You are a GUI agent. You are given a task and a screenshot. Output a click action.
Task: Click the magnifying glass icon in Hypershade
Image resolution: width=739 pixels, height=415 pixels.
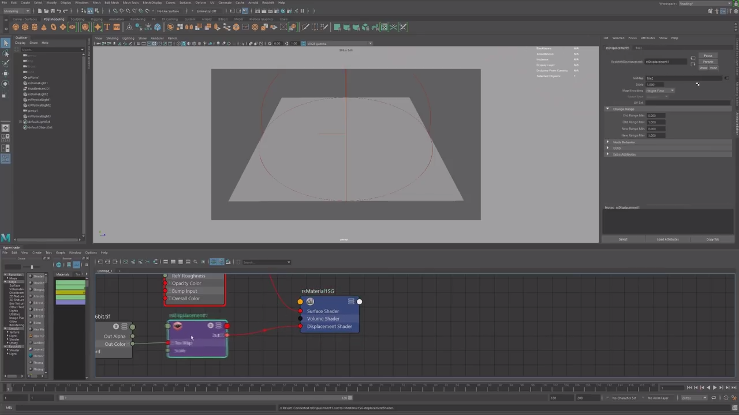(195, 262)
